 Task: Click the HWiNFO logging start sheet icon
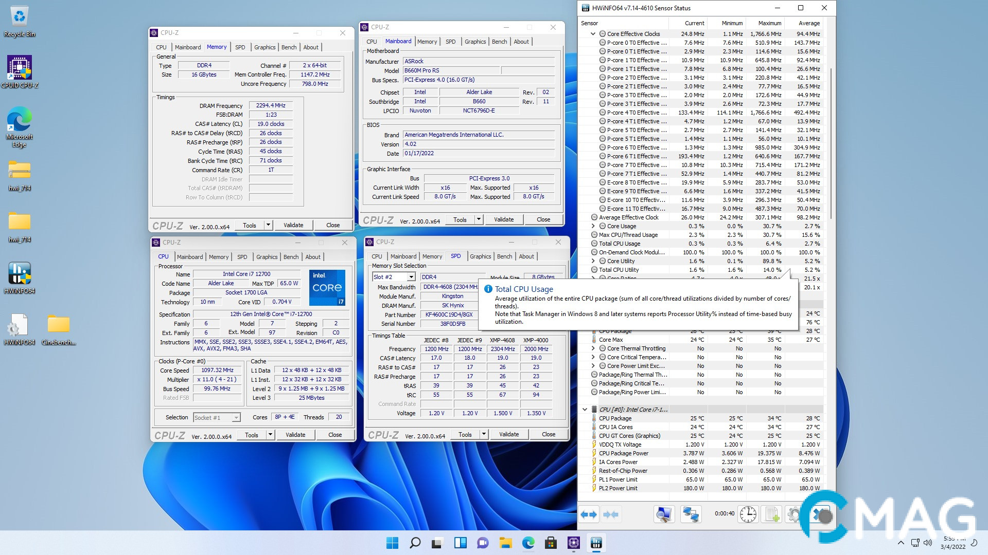pyautogui.click(x=772, y=514)
